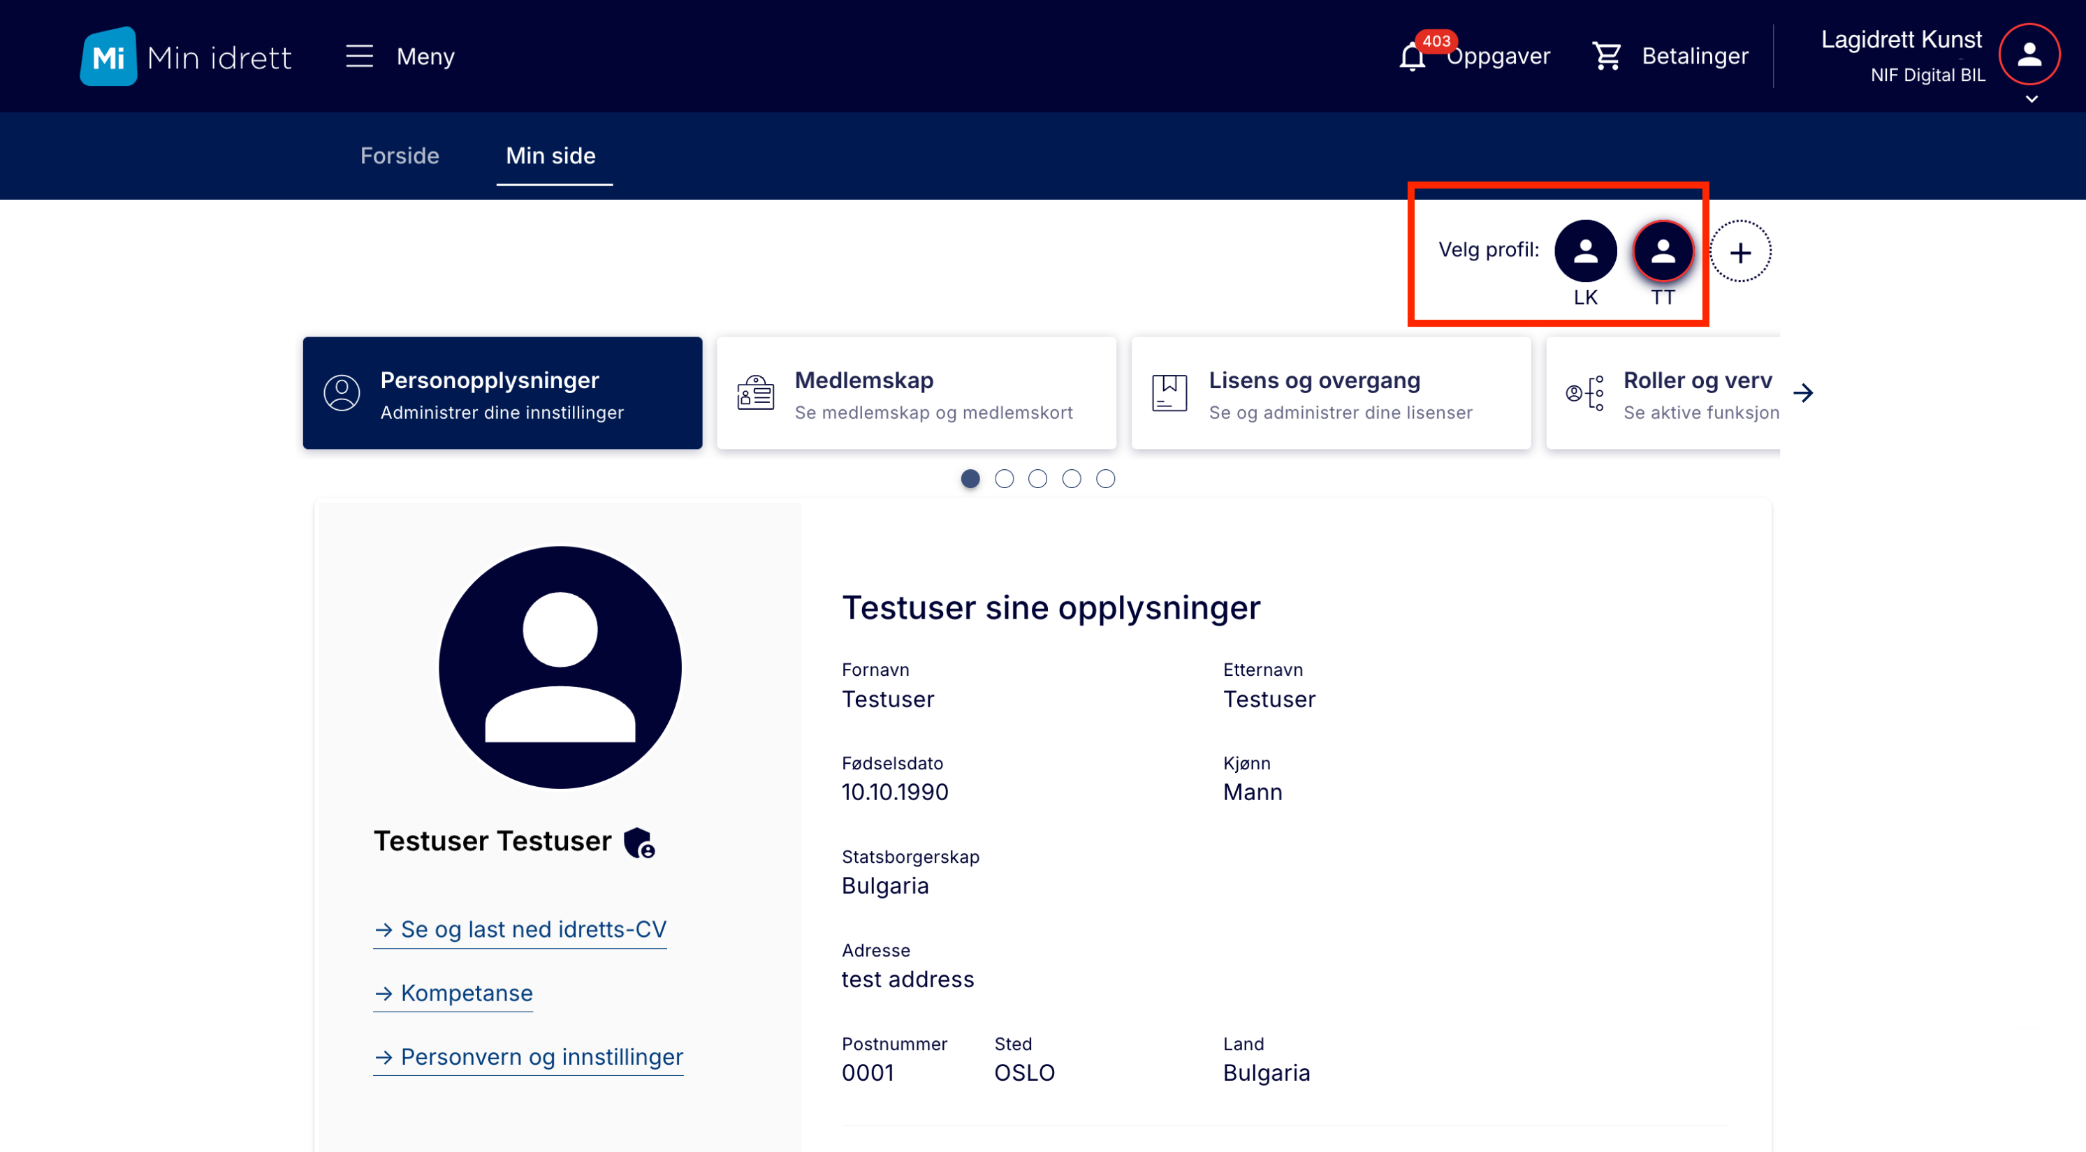Open the hamburger Meny icon
2086x1152 pixels.
point(359,56)
